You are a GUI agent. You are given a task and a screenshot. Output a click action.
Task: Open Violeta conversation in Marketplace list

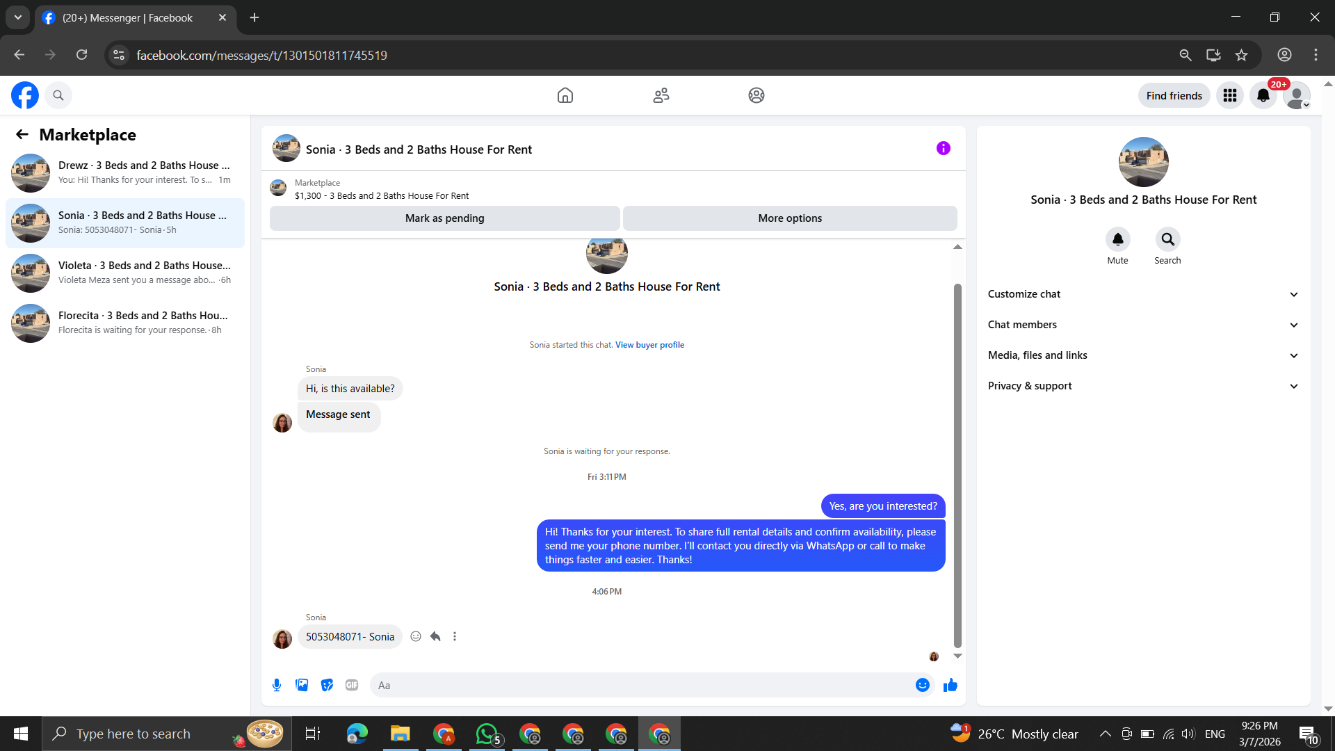125,273
